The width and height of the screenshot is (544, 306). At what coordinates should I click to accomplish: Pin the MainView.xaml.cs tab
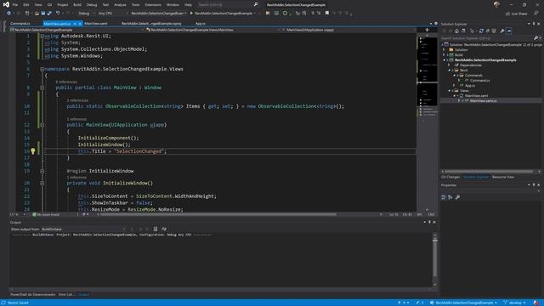click(x=75, y=24)
